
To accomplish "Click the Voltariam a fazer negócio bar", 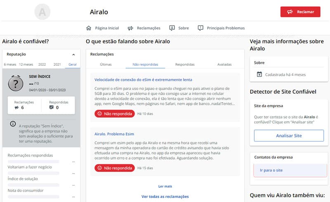I will click(x=33, y=174).
